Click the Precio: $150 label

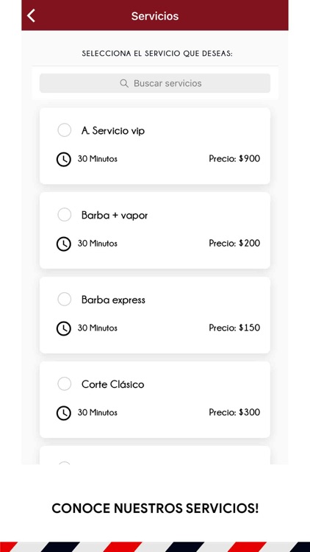coord(234,328)
